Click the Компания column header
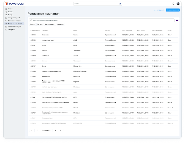Viewport: 185px width, 144px height. [x=45, y=30]
